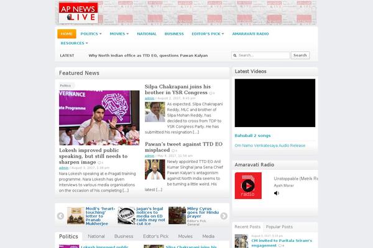Expand the Resources dropdown menu
373x248 pixels.
tap(74, 43)
